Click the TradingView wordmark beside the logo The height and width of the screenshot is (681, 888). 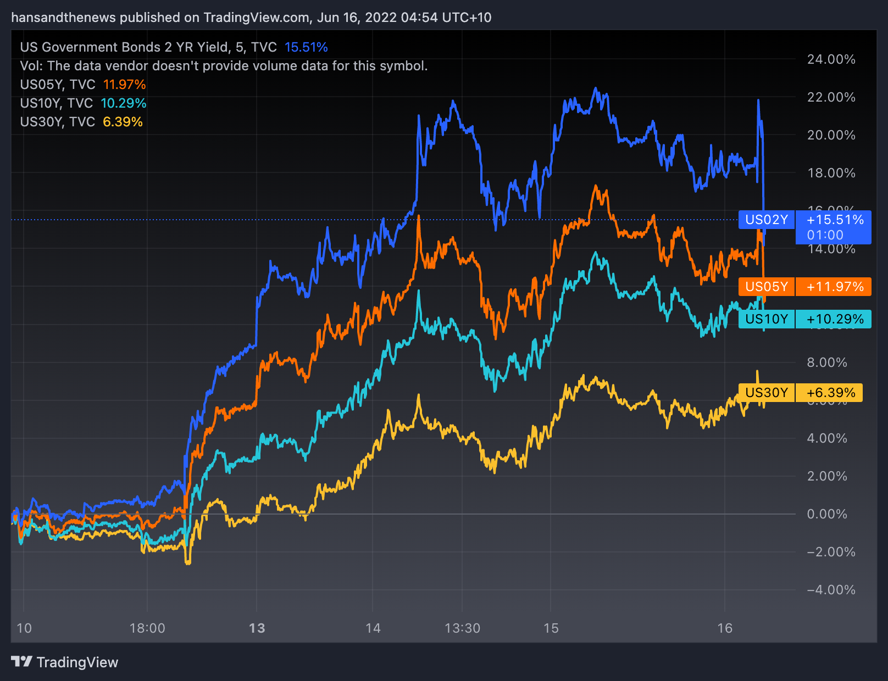[77, 662]
